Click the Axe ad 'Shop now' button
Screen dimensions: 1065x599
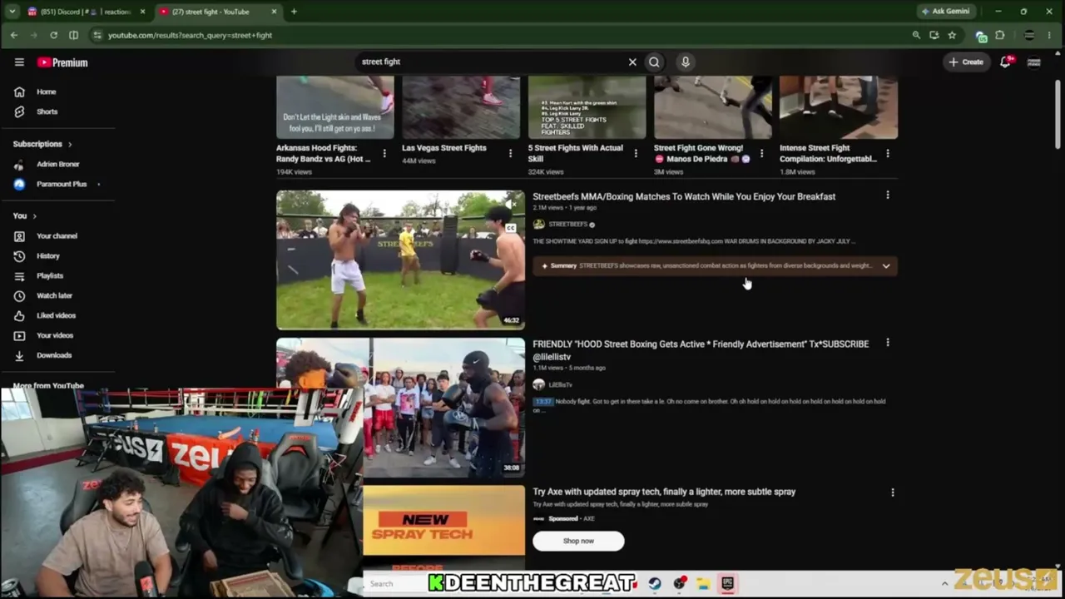pyautogui.click(x=578, y=541)
